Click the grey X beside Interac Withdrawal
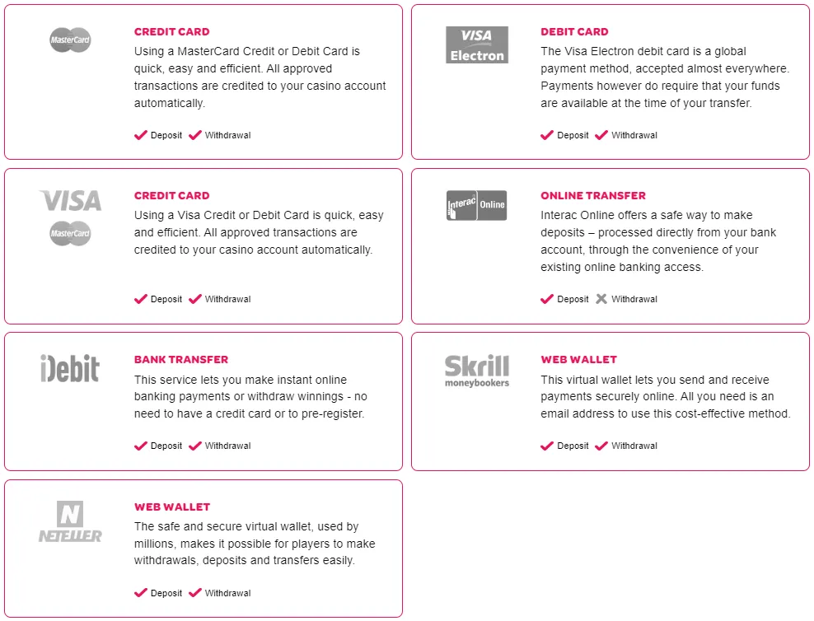 coord(601,299)
